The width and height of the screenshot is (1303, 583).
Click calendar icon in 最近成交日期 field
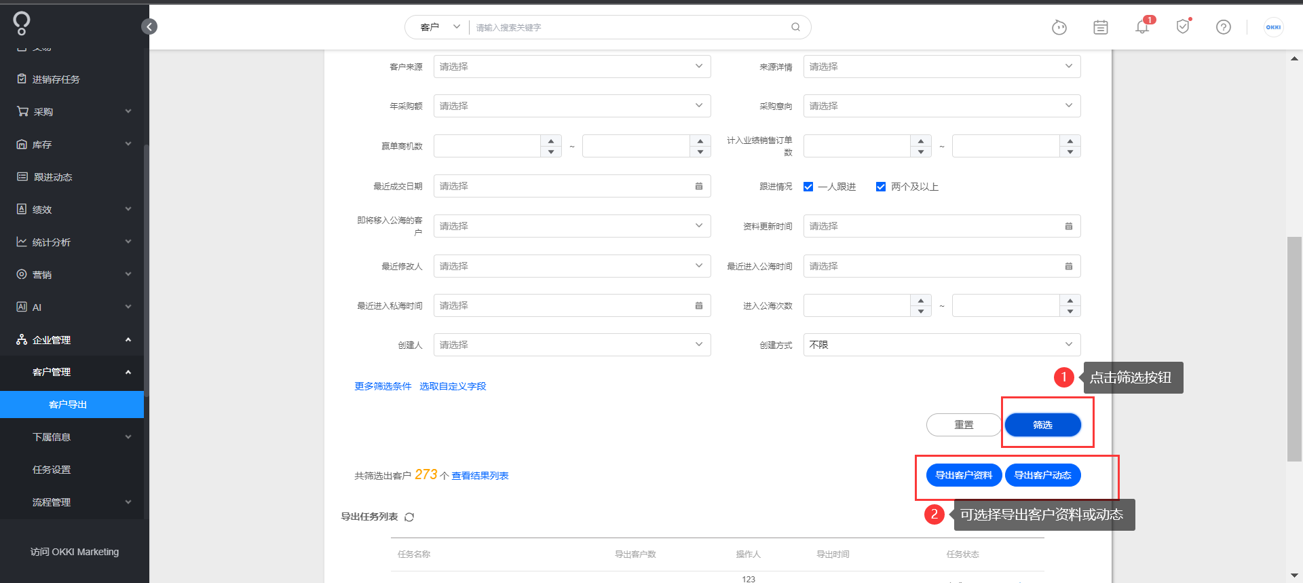click(x=699, y=186)
